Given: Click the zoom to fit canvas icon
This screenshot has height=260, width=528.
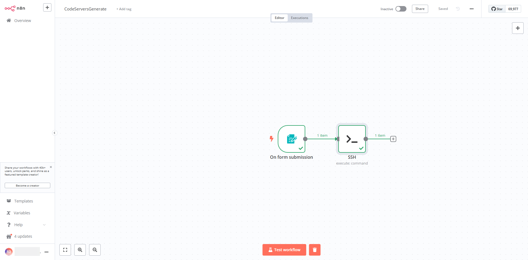Looking at the screenshot, I should (65, 250).
